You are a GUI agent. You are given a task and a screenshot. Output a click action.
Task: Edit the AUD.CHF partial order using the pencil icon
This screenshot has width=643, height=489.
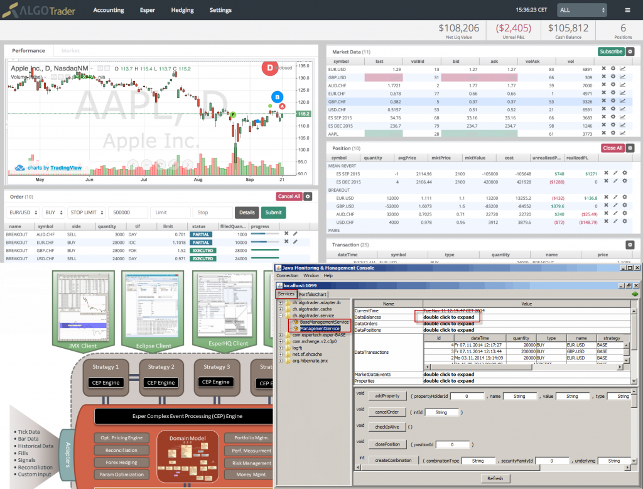pos(295,233)
